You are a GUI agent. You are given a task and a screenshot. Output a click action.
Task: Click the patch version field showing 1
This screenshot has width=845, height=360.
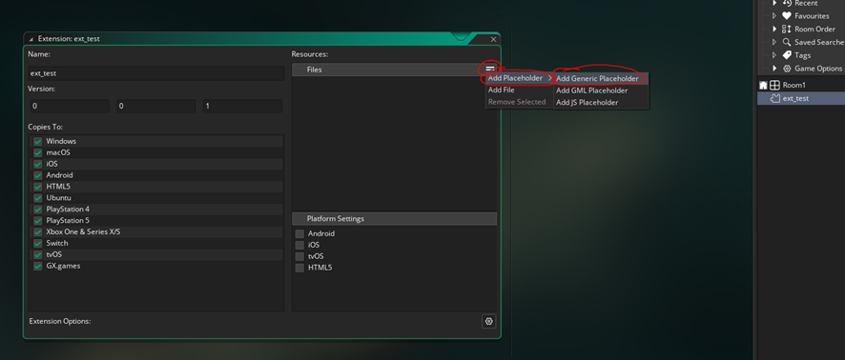click(x=242, y=107)
